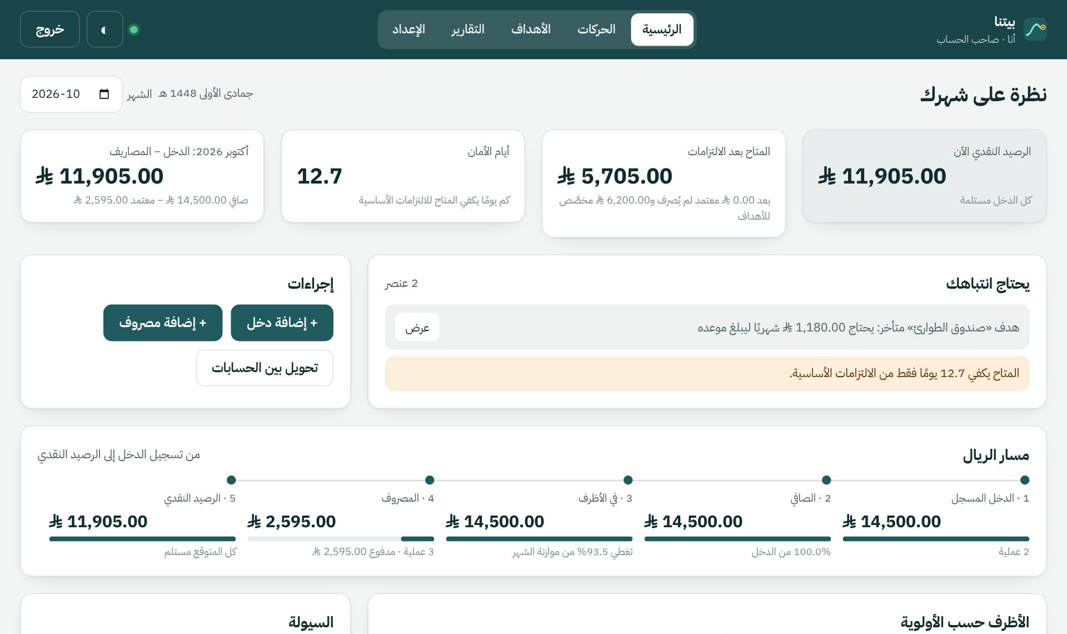Click the أكتوبر 2026 income minus expenses card
1067x634 pixels.
pos(142,176)
